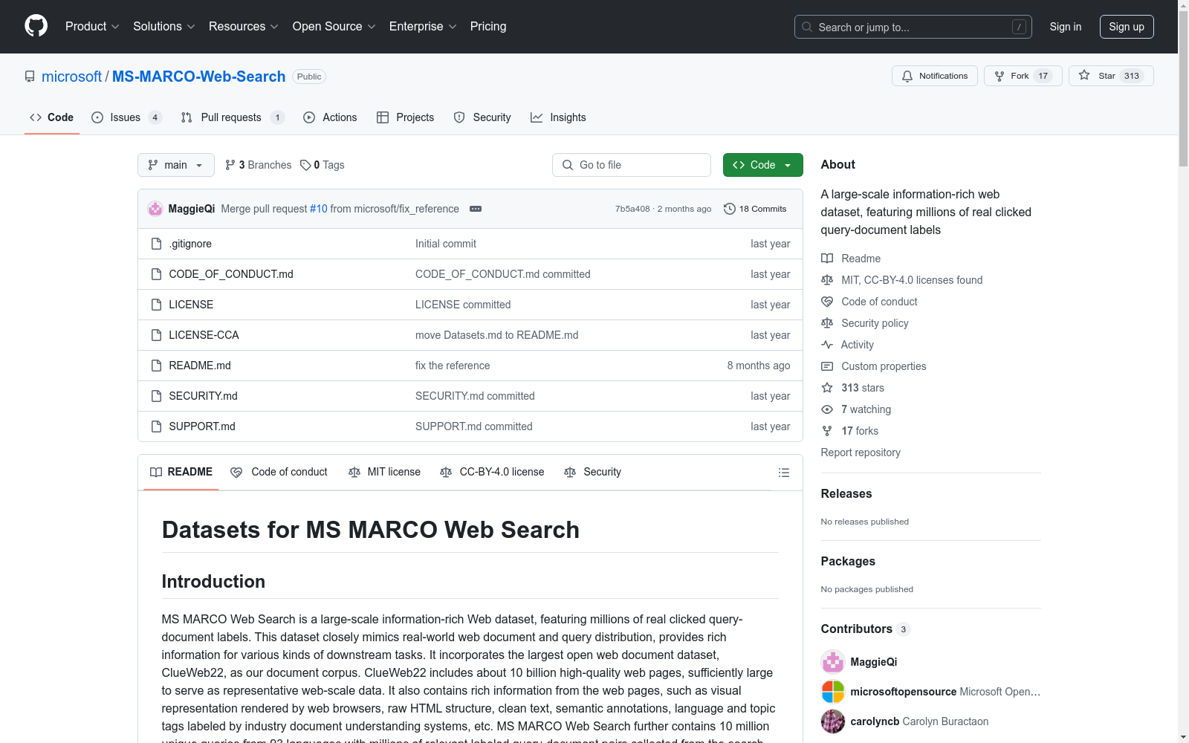The image size is (1189, 743).
Task: Open the Pricing link
Action: 488,27
